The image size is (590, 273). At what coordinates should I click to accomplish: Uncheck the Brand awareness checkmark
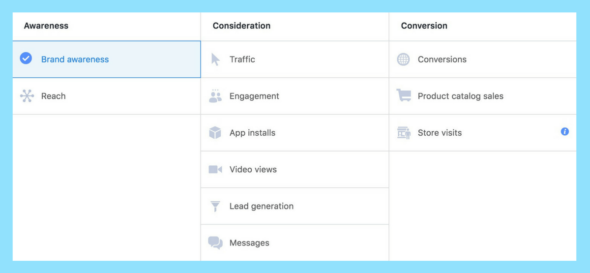tap(26, 59)
